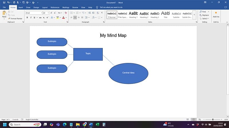This screenshot has width=229, height=128.
Task: Click the zoom slider in status bar
Action: [213, 119]
